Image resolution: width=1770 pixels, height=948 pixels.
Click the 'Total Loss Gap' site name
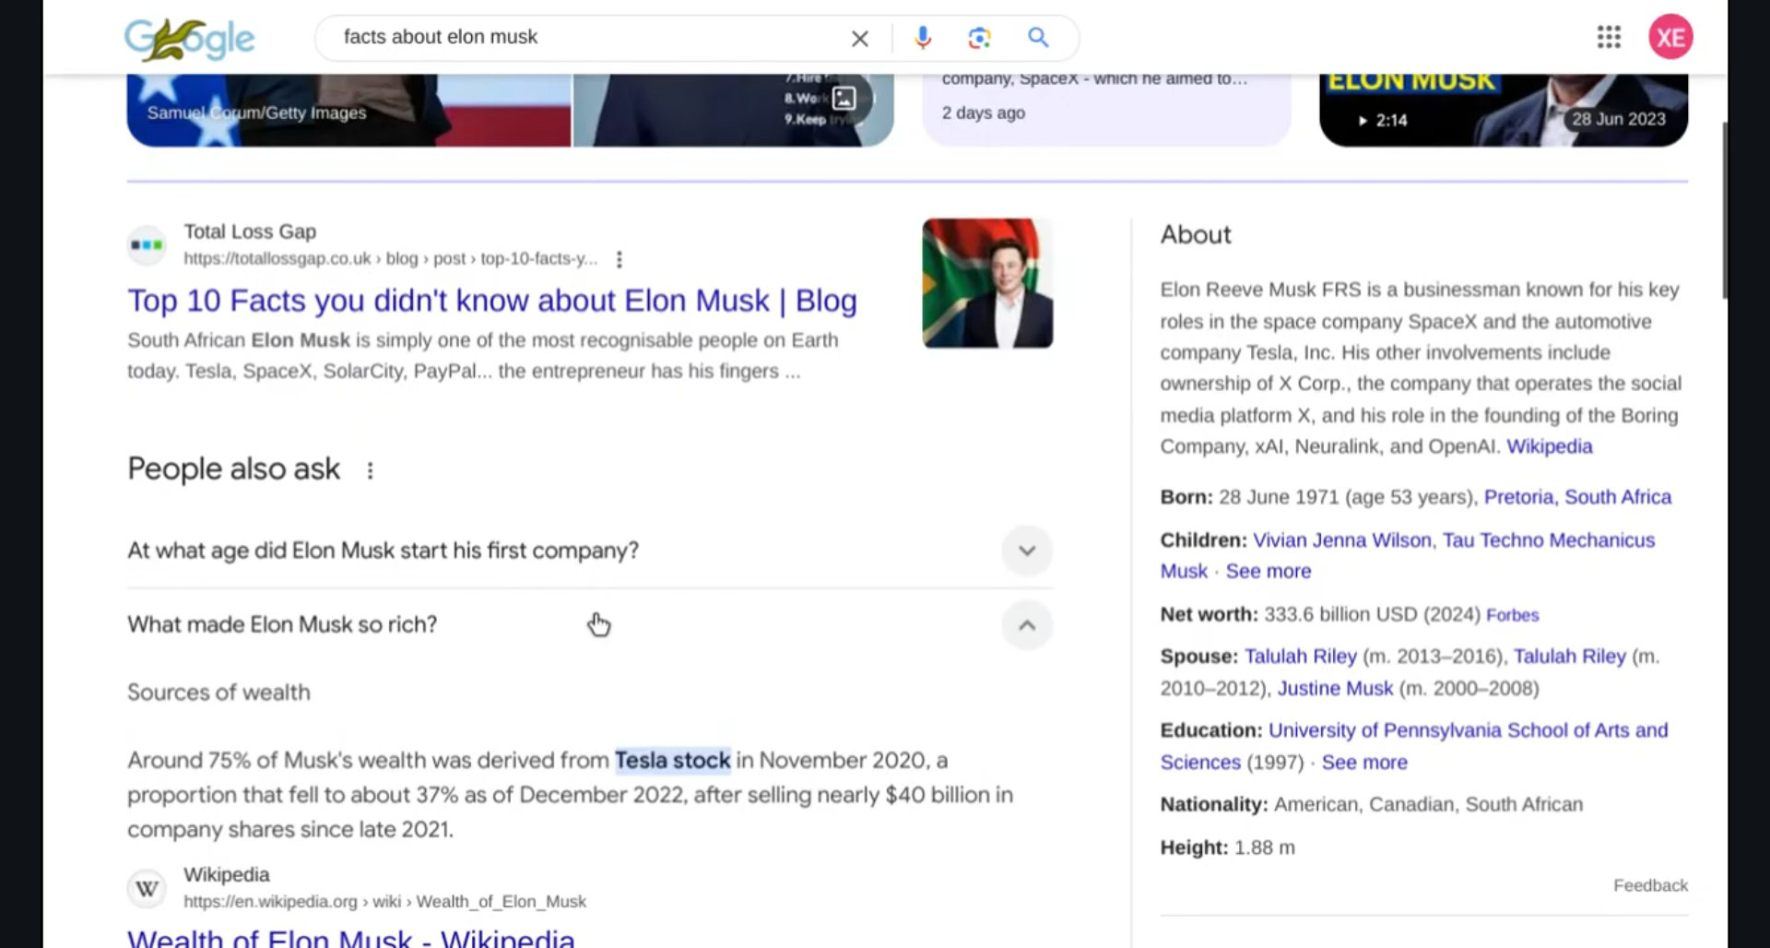coord(250,231)
